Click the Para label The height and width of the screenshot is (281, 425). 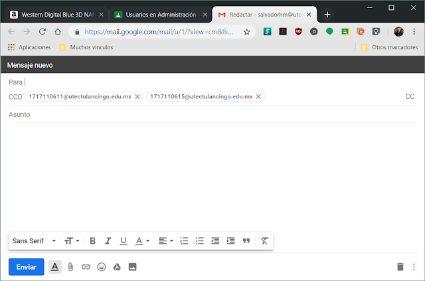[x=15, y=82]
